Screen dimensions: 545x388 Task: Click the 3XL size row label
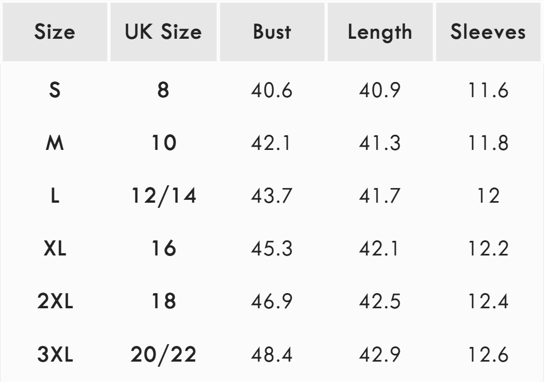tap(54, 355)
